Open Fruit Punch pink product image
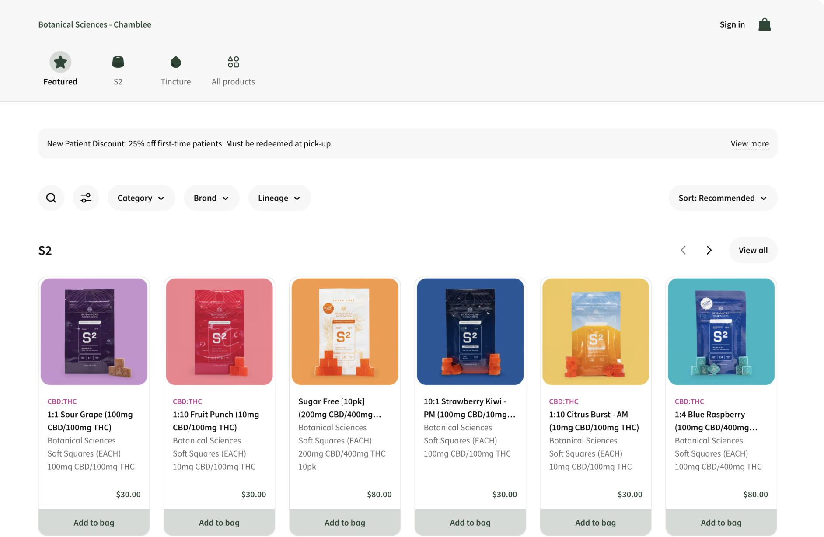This screenshot has height=537, width=824. click(220, 331)
